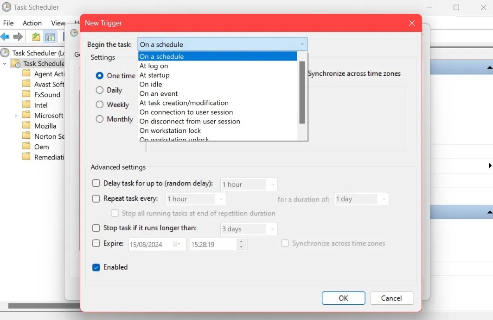Choose At startup from the trigger list
The image size is (493, 320).
(155, 74)
